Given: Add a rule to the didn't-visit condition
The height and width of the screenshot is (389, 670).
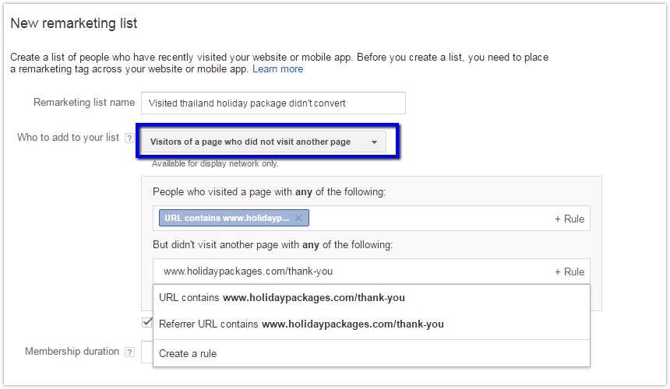Looking at the screenshot, I should 569,272.
